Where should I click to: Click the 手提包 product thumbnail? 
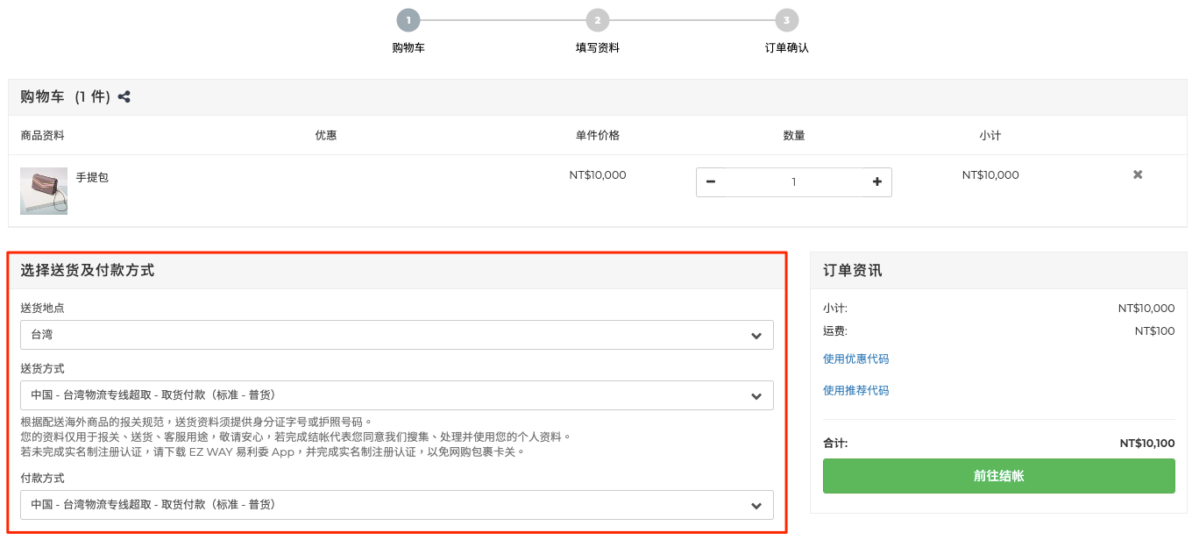(x=44, y=191)
